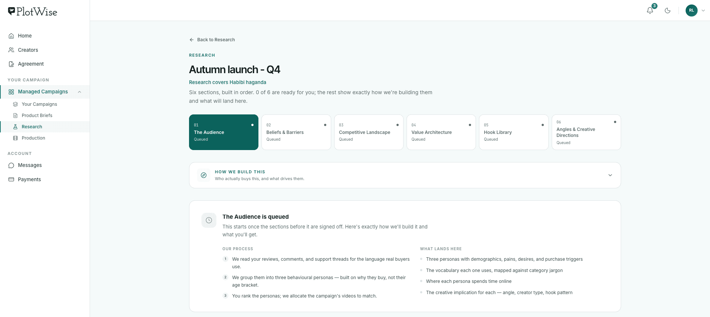Click the 'Autumn launch - Q4' title
The width and height of the screenshot is (710, 317).
tap(234, 69)
